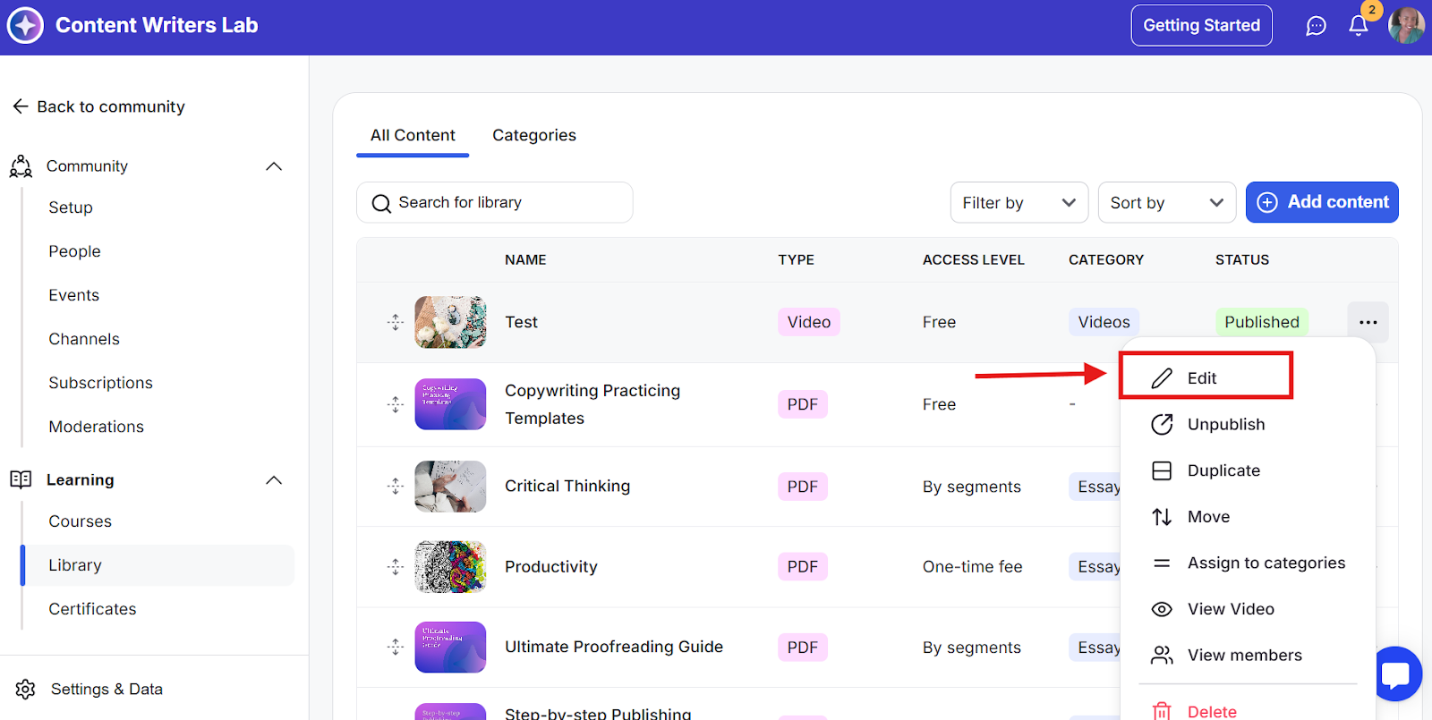Screen dimensions: 1432x720
Task: Click the back arrow to community
Action: click(21, 106)
